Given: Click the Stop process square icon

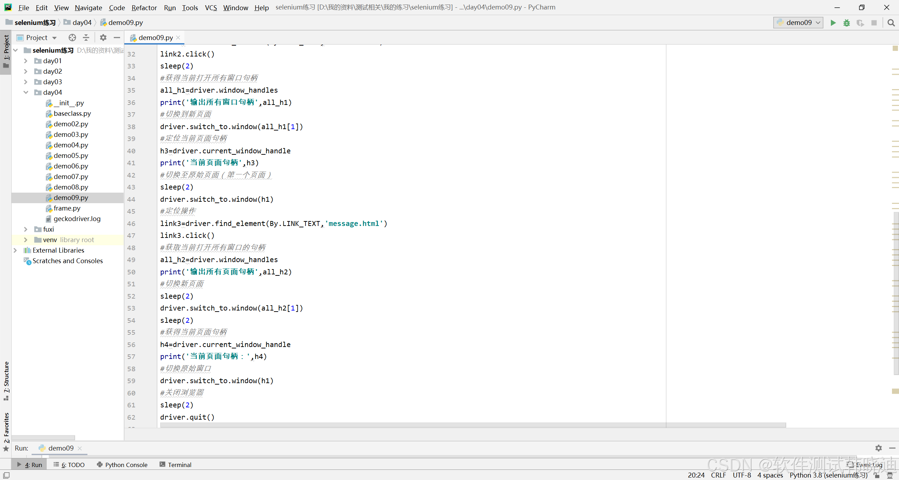Looking at the screenshot, I should click(874, 23).
